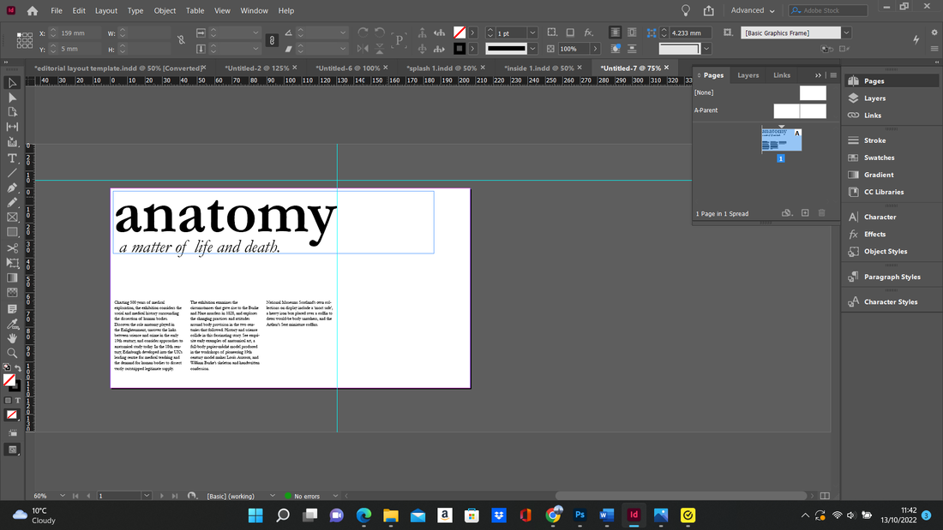This screenshot has height=530, width=943.
Task: Open Paragraph Styles panel from dock
Action: point(892,277)
